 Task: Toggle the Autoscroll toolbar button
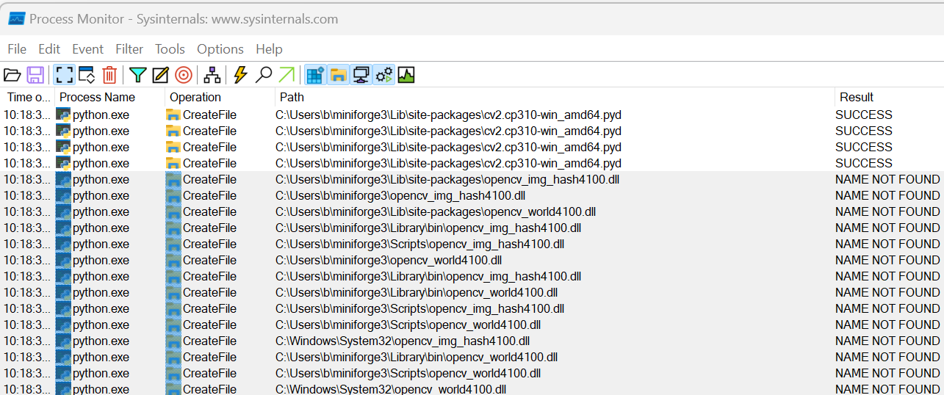pos(87,75)
